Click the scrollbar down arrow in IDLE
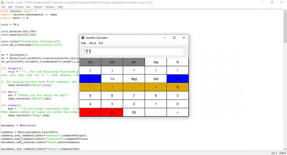This screenshot has height=155, width=287. pos(285,149)
